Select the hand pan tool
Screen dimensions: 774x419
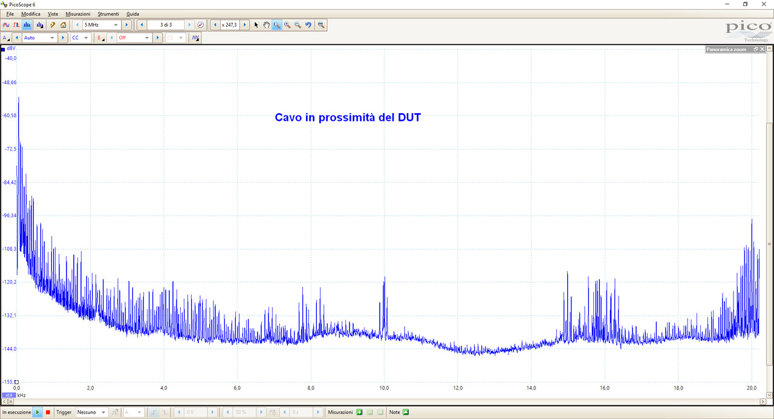266,25
